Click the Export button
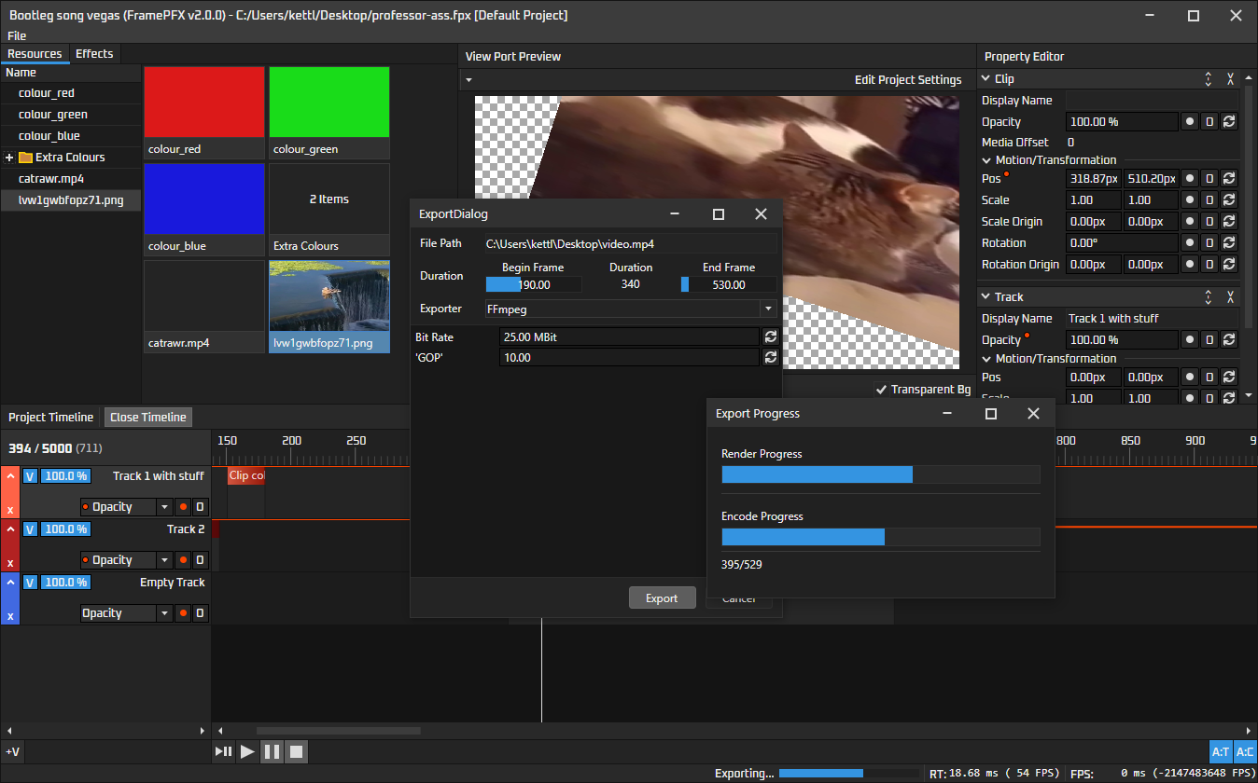Image resolution: width=1258 pixels, height=783 pixels. (x=662, y=598)
